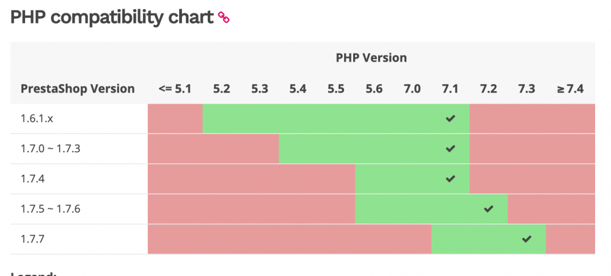Click the checkmark in the 1.7.4 row

pos(450,179)
